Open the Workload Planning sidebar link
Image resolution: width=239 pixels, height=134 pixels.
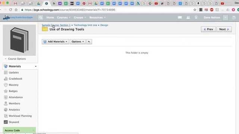click(x=20, y=116)
